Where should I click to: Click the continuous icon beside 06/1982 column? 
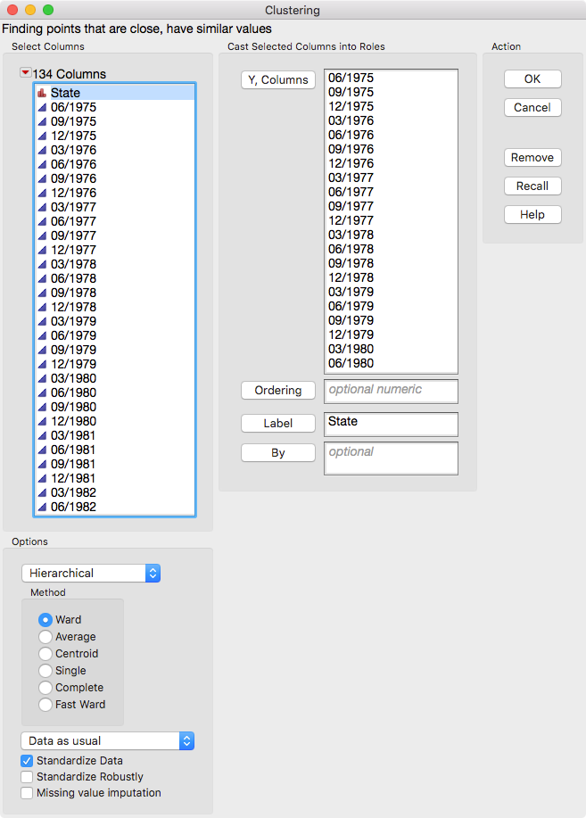[42, 507]
